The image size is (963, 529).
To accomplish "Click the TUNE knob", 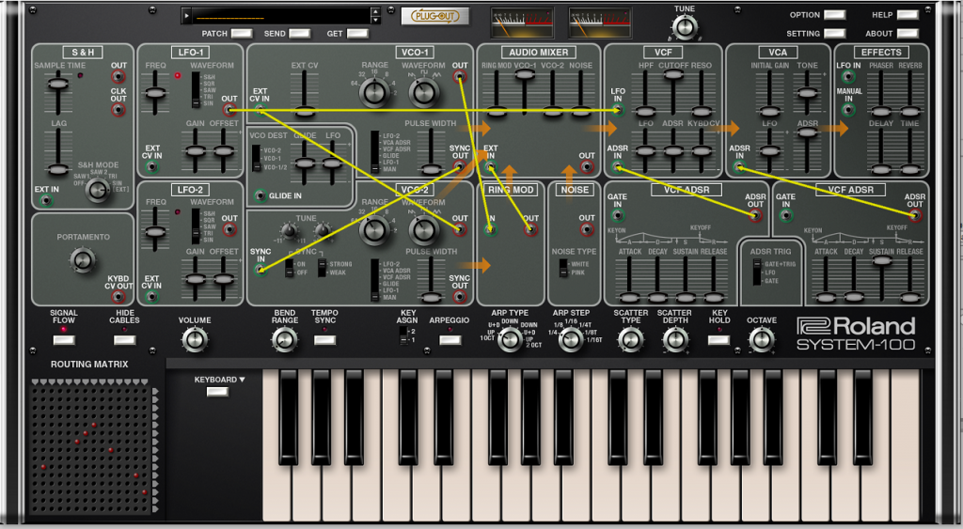I will 685,27.
